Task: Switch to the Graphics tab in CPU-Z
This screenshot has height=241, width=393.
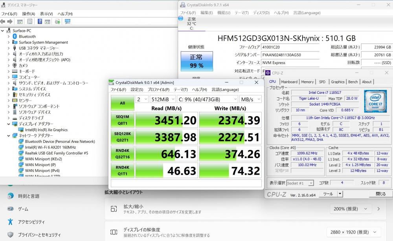Action: click(x=338, y=82)
